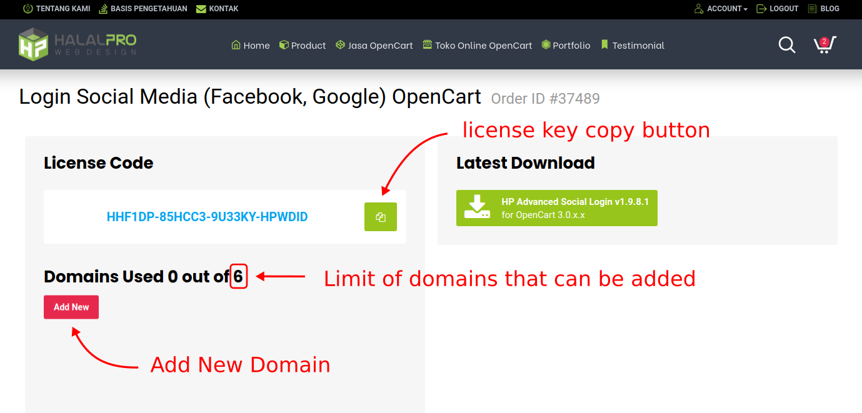
Task: Open the Blog link
Action: click(823, 9)
